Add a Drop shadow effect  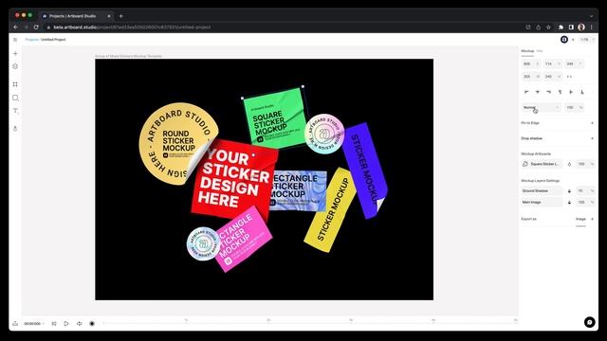[592, 138]
